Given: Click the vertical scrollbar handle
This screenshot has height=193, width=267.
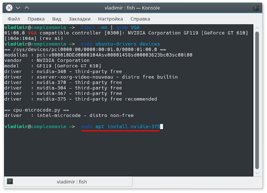Looking at the screenshot, I should click(257, 100).
